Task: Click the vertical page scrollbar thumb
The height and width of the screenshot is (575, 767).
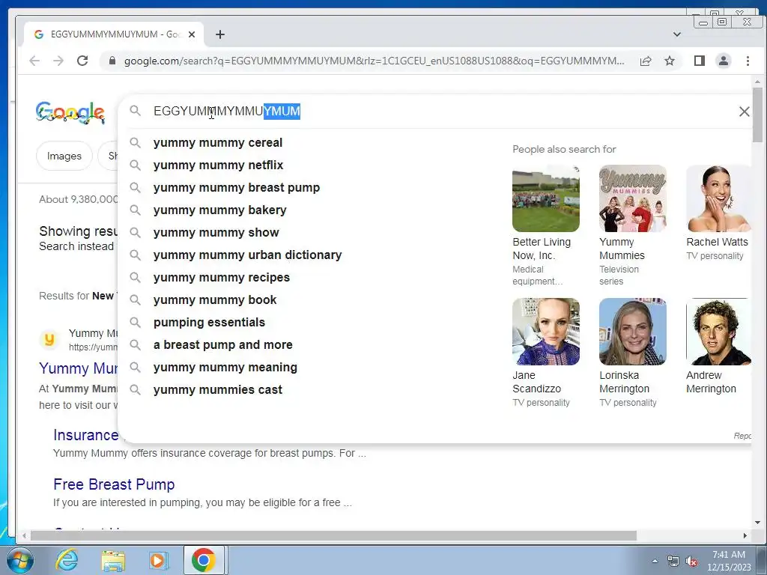Action: point(757,115)
